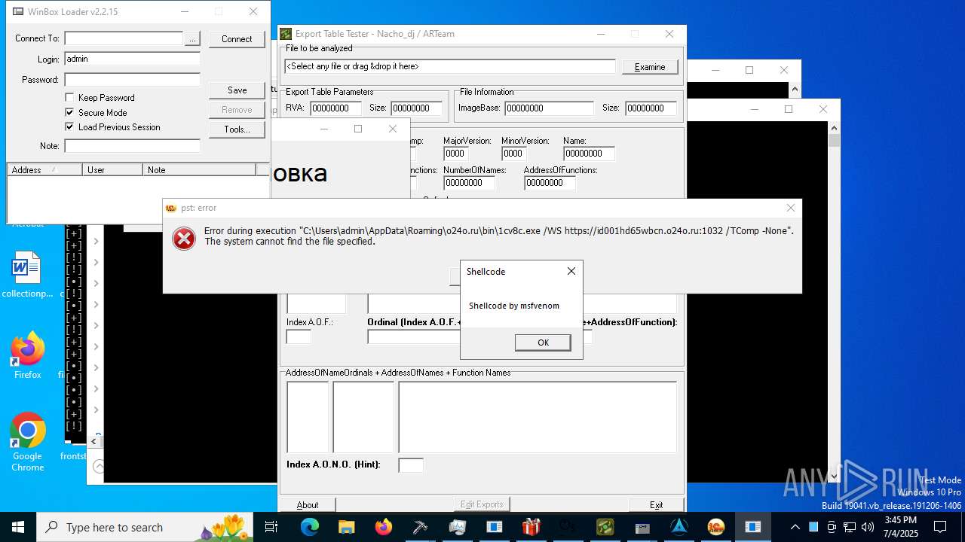Open the Firefox desktop shortcut
This screenshot has width=965, height=542.
(x=27, y=355)
